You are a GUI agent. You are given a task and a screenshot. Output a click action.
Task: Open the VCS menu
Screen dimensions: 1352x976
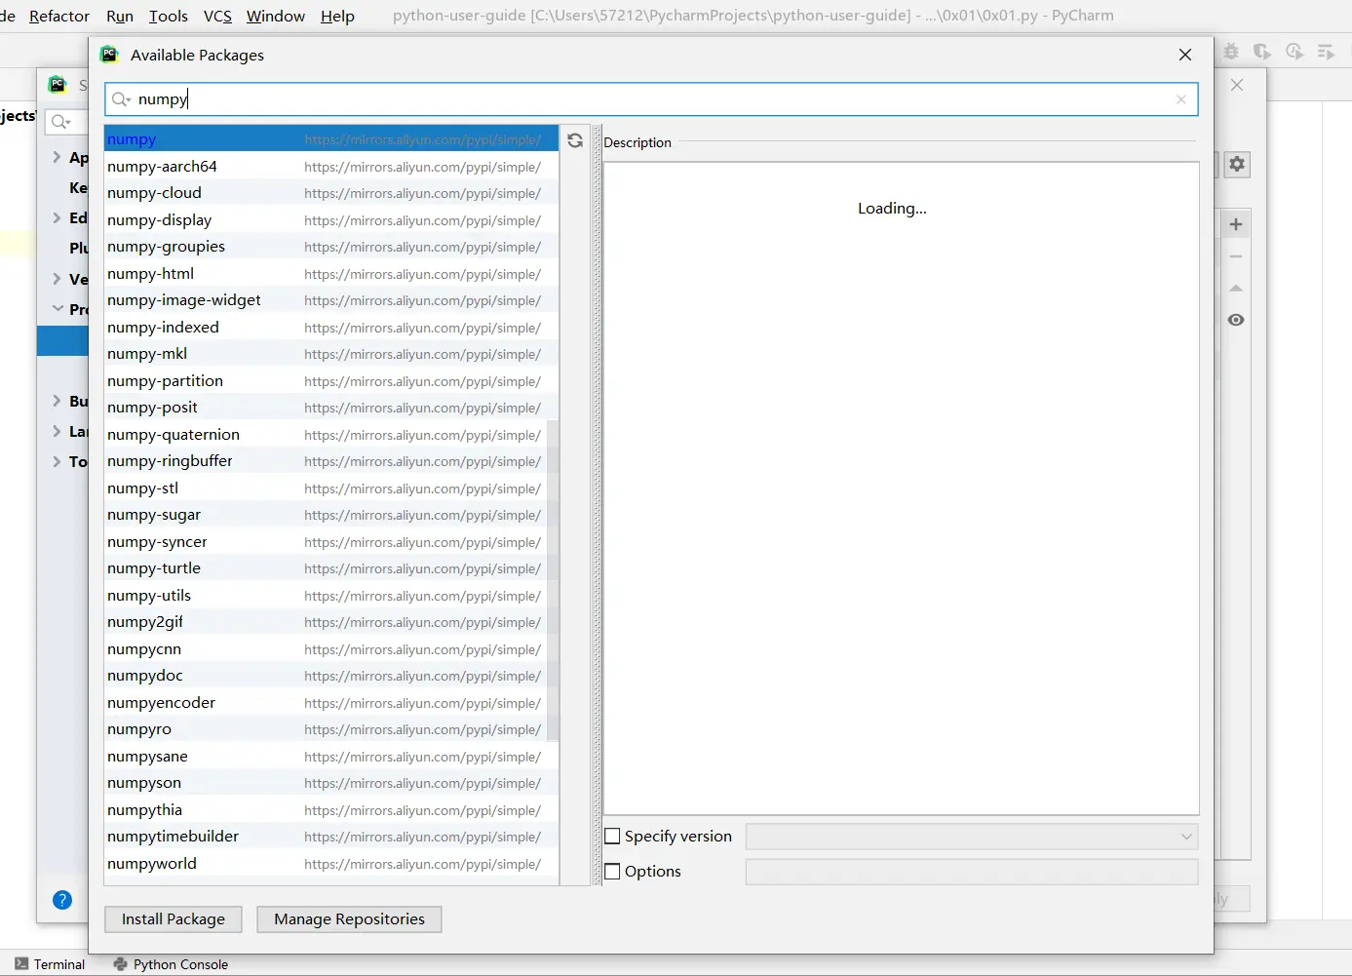(x=217, y=16)
